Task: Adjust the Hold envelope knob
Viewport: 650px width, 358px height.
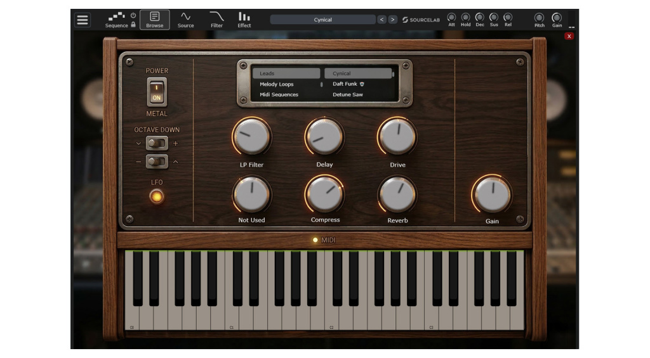Action: [465, 17]
